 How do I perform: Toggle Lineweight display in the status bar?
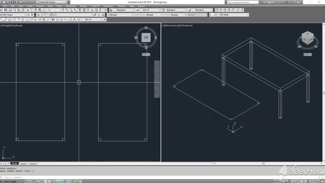pyautogui.click(x=64, y=181)
